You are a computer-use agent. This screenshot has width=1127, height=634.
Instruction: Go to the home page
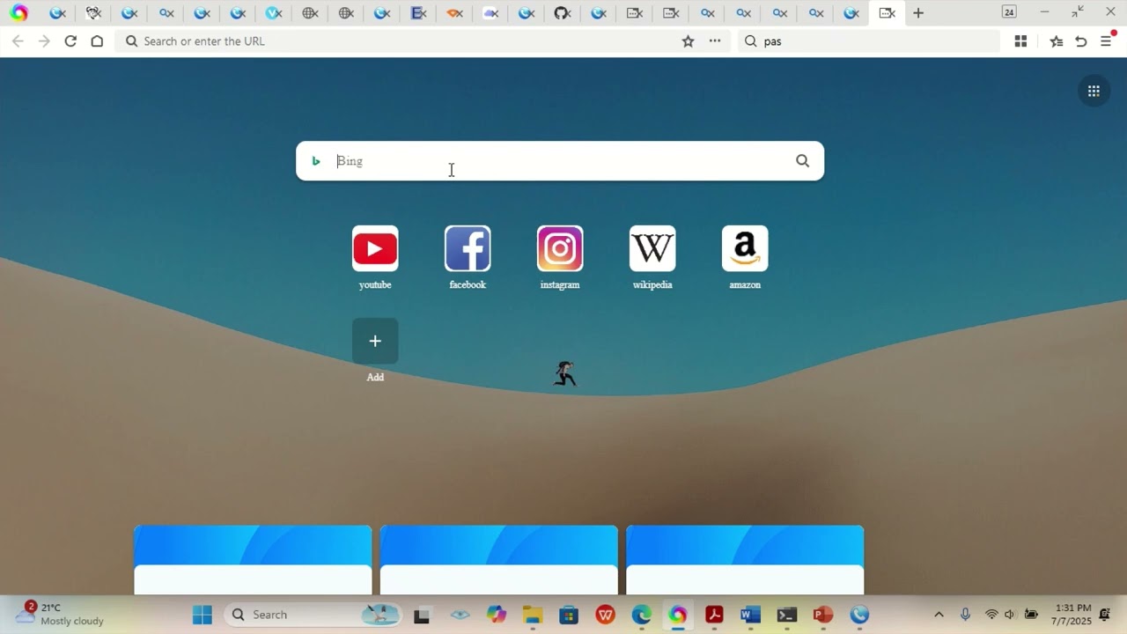[97, 41]
